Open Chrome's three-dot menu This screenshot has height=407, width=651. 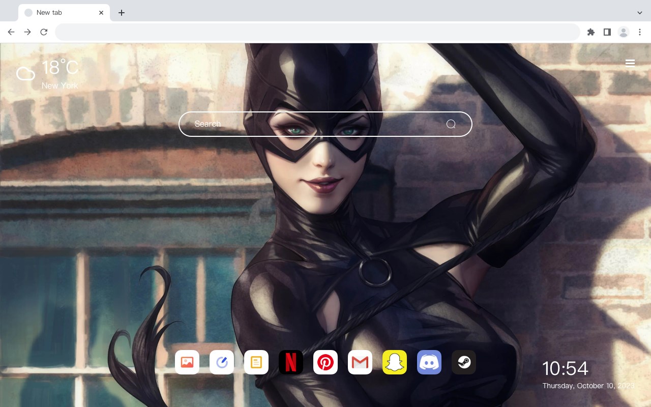click(x=640, y=32)
